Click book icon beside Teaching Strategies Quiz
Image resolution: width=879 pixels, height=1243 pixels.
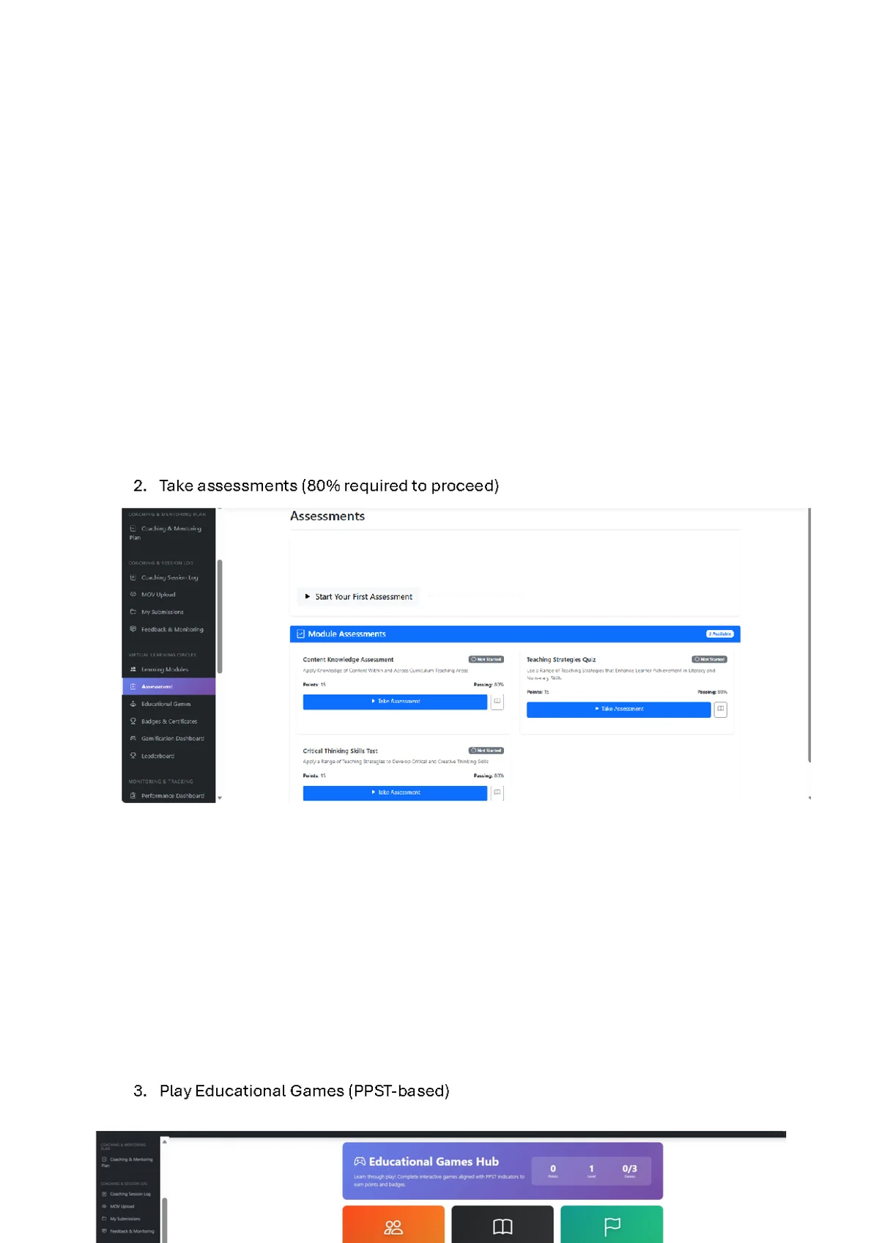point(721,709)
